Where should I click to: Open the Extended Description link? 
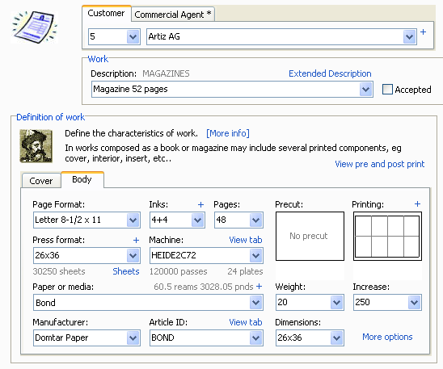pyautogui.click(x=330, y=73)
